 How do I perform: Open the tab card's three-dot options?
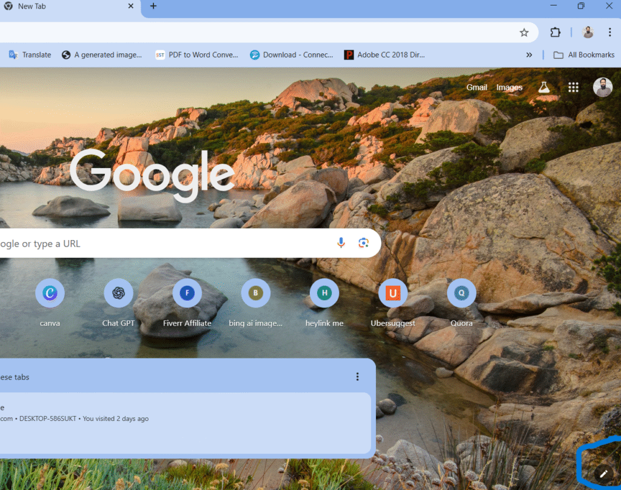pos(357,377)
